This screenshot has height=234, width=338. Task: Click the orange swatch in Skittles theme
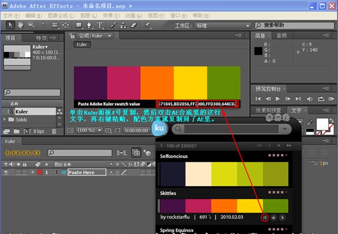224,206
